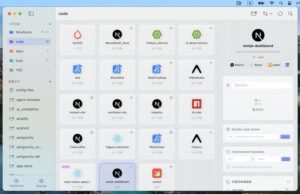Click the fengshui Next.js icon
Image resolution: width=300 pixels, height=194 pixels.
157,104
